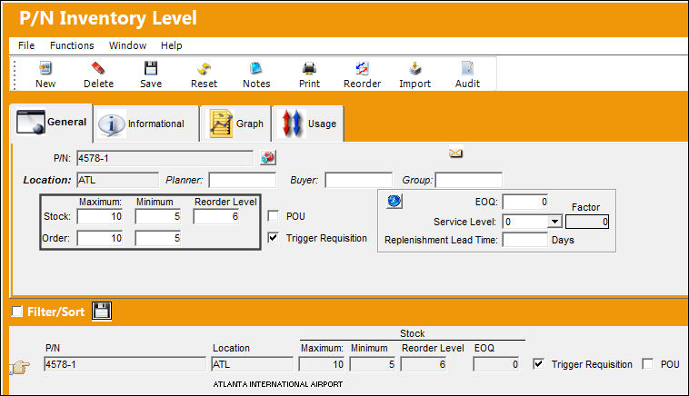
Task: Select P/N 4578-1 in bottom list
Action: [x=125, y=364]
